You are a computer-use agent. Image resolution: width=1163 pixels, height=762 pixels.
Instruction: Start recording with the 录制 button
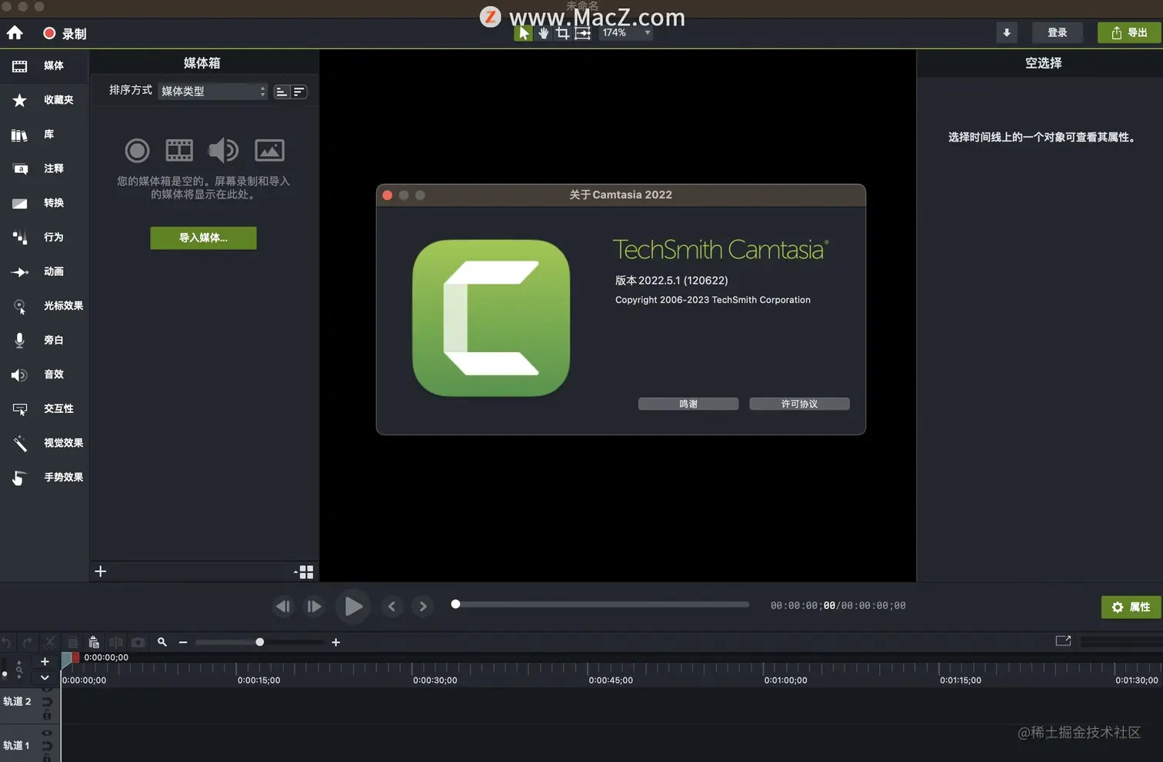click(65, 33)
